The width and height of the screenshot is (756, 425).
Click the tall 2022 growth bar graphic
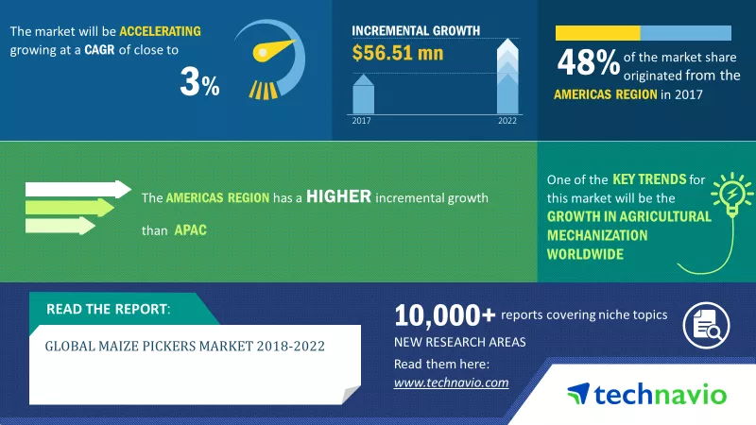[x=509, y=77]
